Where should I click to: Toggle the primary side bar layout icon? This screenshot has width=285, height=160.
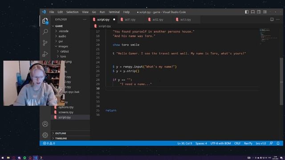[x=247, y=12]
